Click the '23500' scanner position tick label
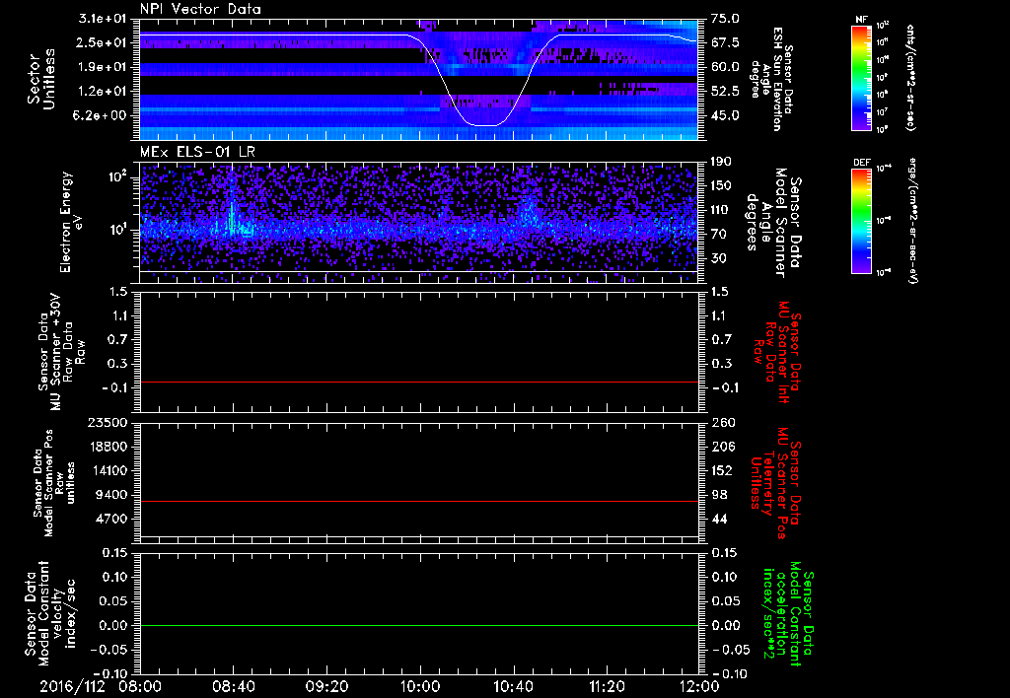The height and width of the screenshot is (698, 1010). [x=108, y=422]
